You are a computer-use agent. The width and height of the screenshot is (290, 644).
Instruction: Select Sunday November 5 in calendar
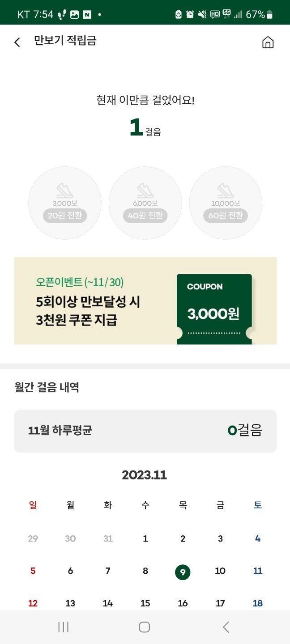click(33, 571)
